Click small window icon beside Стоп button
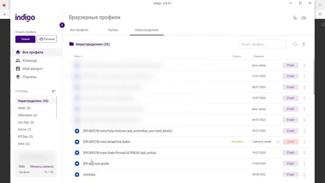This screenshot has height=183, width=325. pos(278,142)
